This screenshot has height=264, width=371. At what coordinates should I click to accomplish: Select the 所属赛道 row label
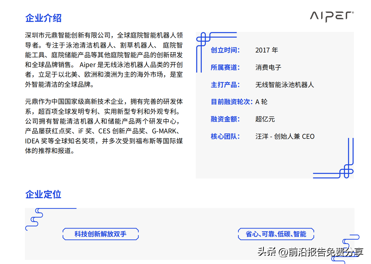tap(225, 67)
